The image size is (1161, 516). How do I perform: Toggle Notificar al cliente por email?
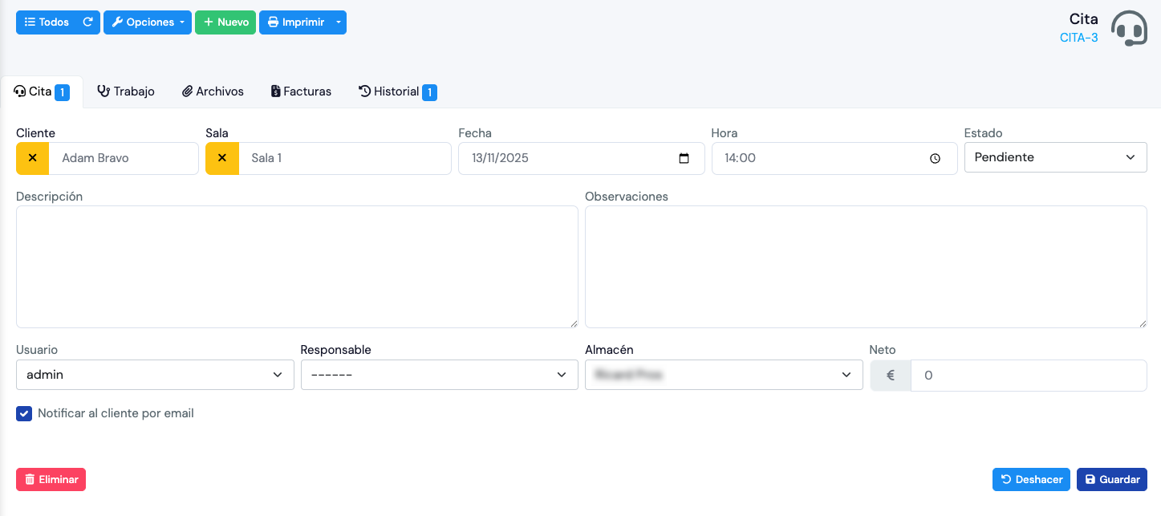[x=24, y=414]
